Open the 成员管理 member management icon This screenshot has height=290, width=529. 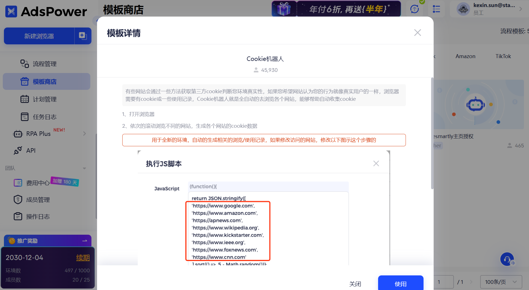18,199
